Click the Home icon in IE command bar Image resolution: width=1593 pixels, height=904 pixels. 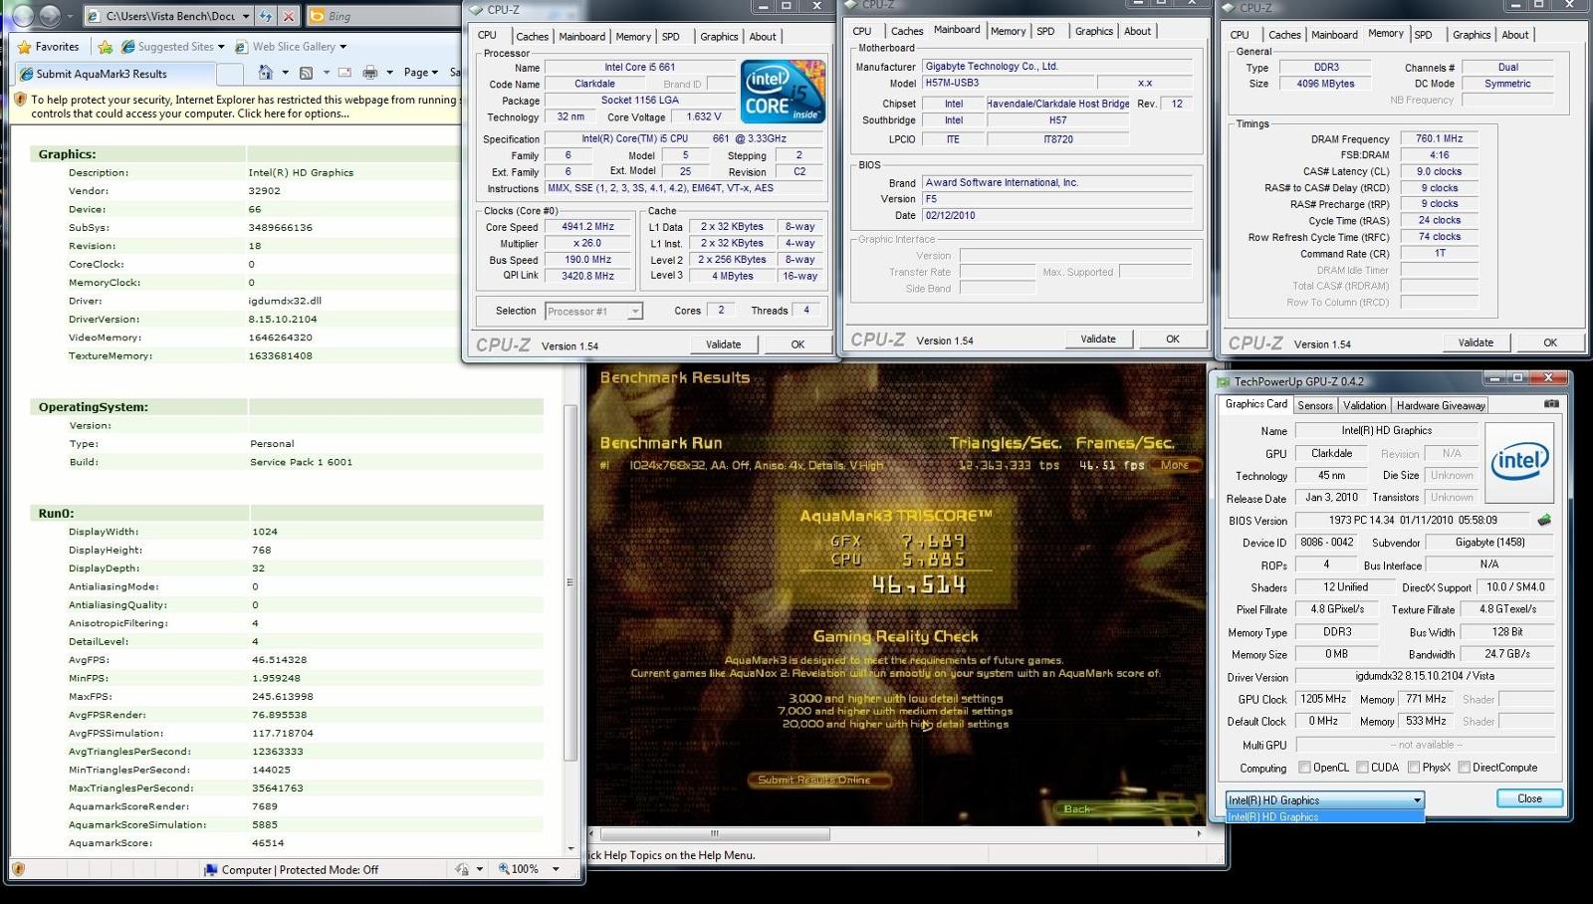click(265, 73)
